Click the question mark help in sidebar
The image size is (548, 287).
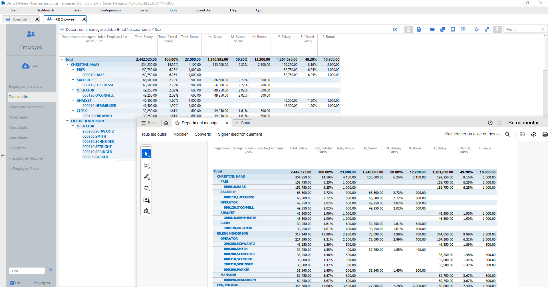click(51, 270)
